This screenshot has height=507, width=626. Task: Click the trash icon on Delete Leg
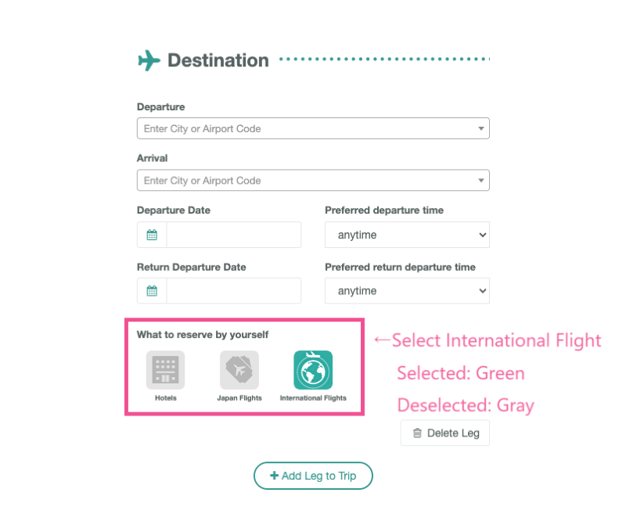[417, 433]
